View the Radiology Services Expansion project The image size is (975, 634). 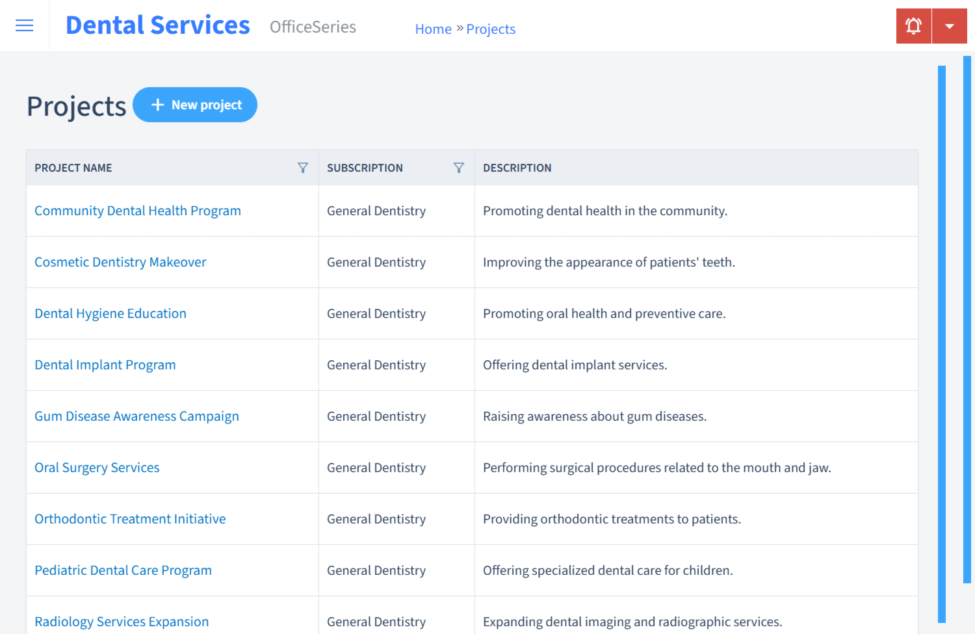coord(122,622)
